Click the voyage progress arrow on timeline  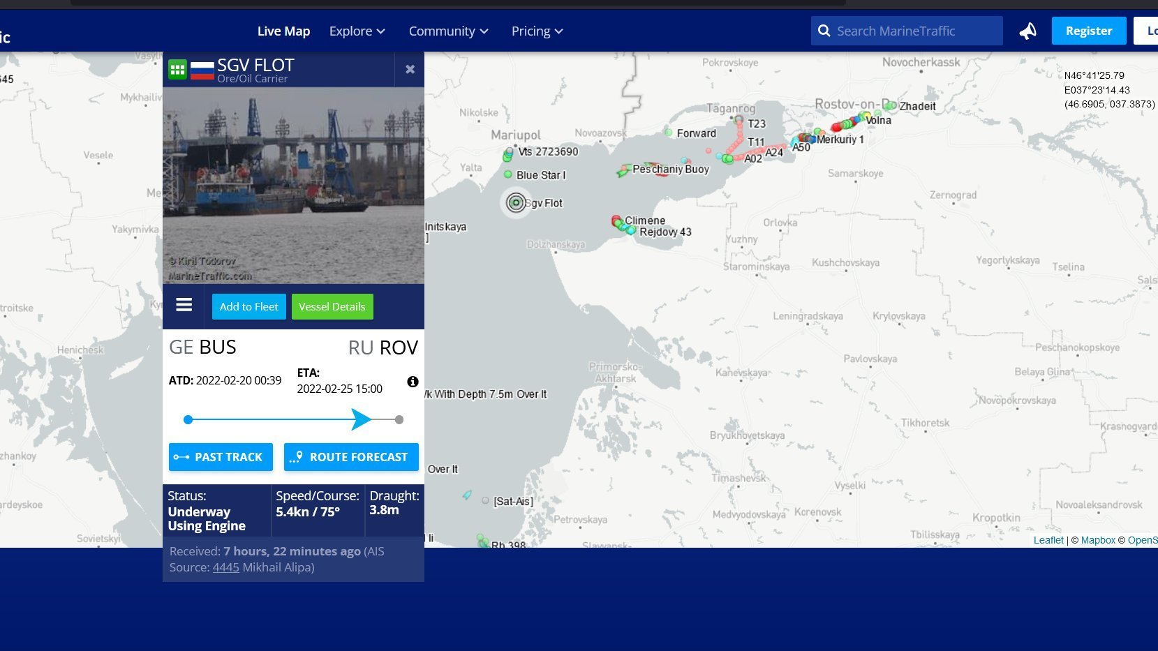(361, 419)
